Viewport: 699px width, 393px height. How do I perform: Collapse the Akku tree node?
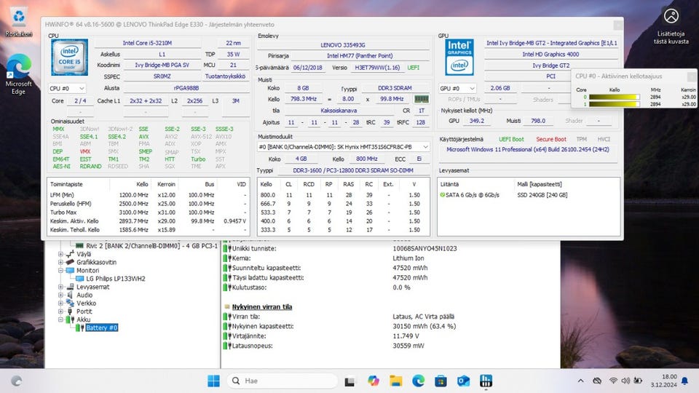pyautogui.click(x=61, y=319)
